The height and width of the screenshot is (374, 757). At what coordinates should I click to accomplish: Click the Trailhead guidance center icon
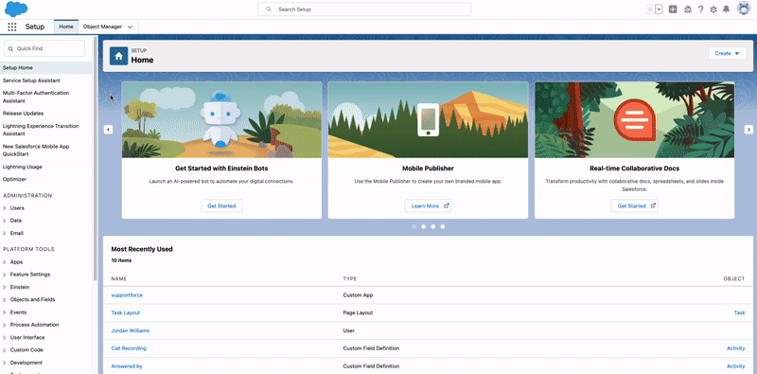688,9
